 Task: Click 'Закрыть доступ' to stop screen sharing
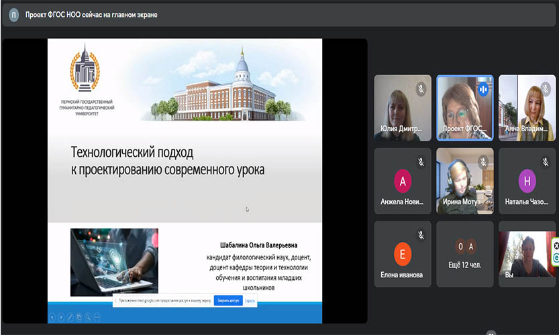[228, 301]
